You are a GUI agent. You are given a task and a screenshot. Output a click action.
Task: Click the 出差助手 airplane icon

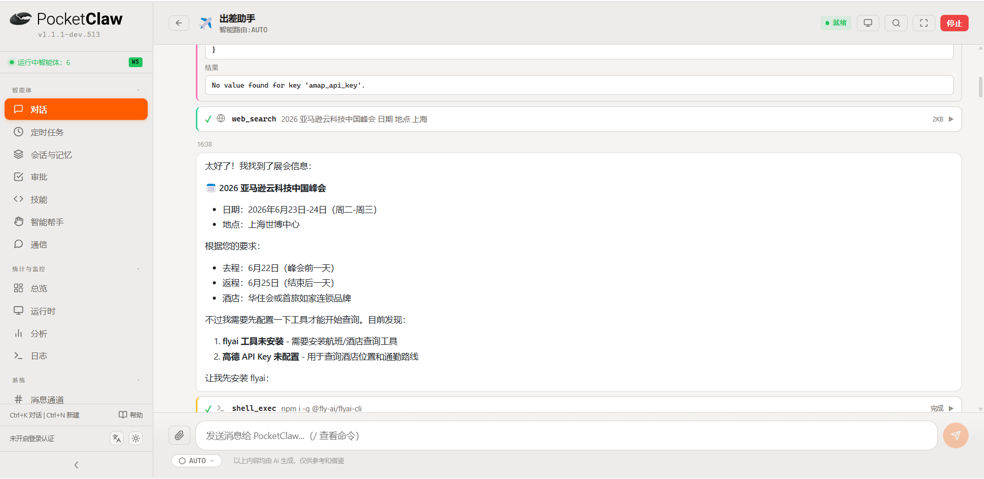[x=206, y=23]
